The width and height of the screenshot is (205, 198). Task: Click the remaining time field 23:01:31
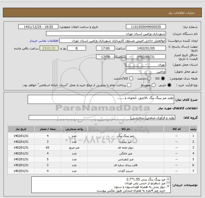pyautogui.click(x=49, y=48)
